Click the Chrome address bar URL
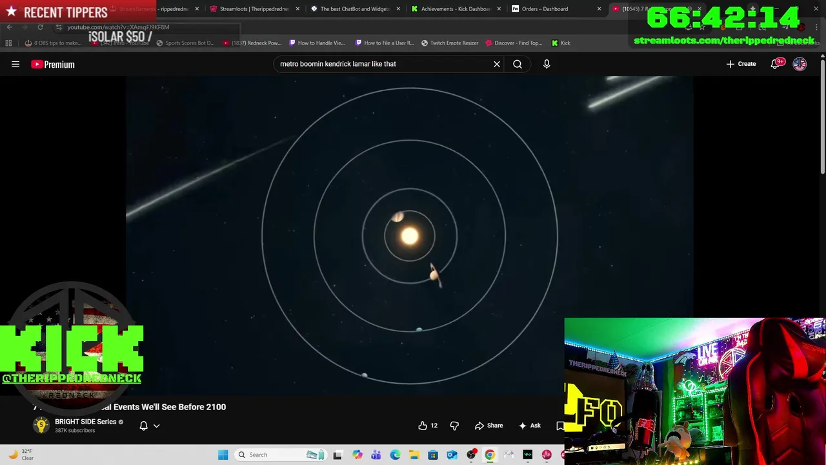Image resolution: width=826 pixels, height=465 pixels. 118,27
